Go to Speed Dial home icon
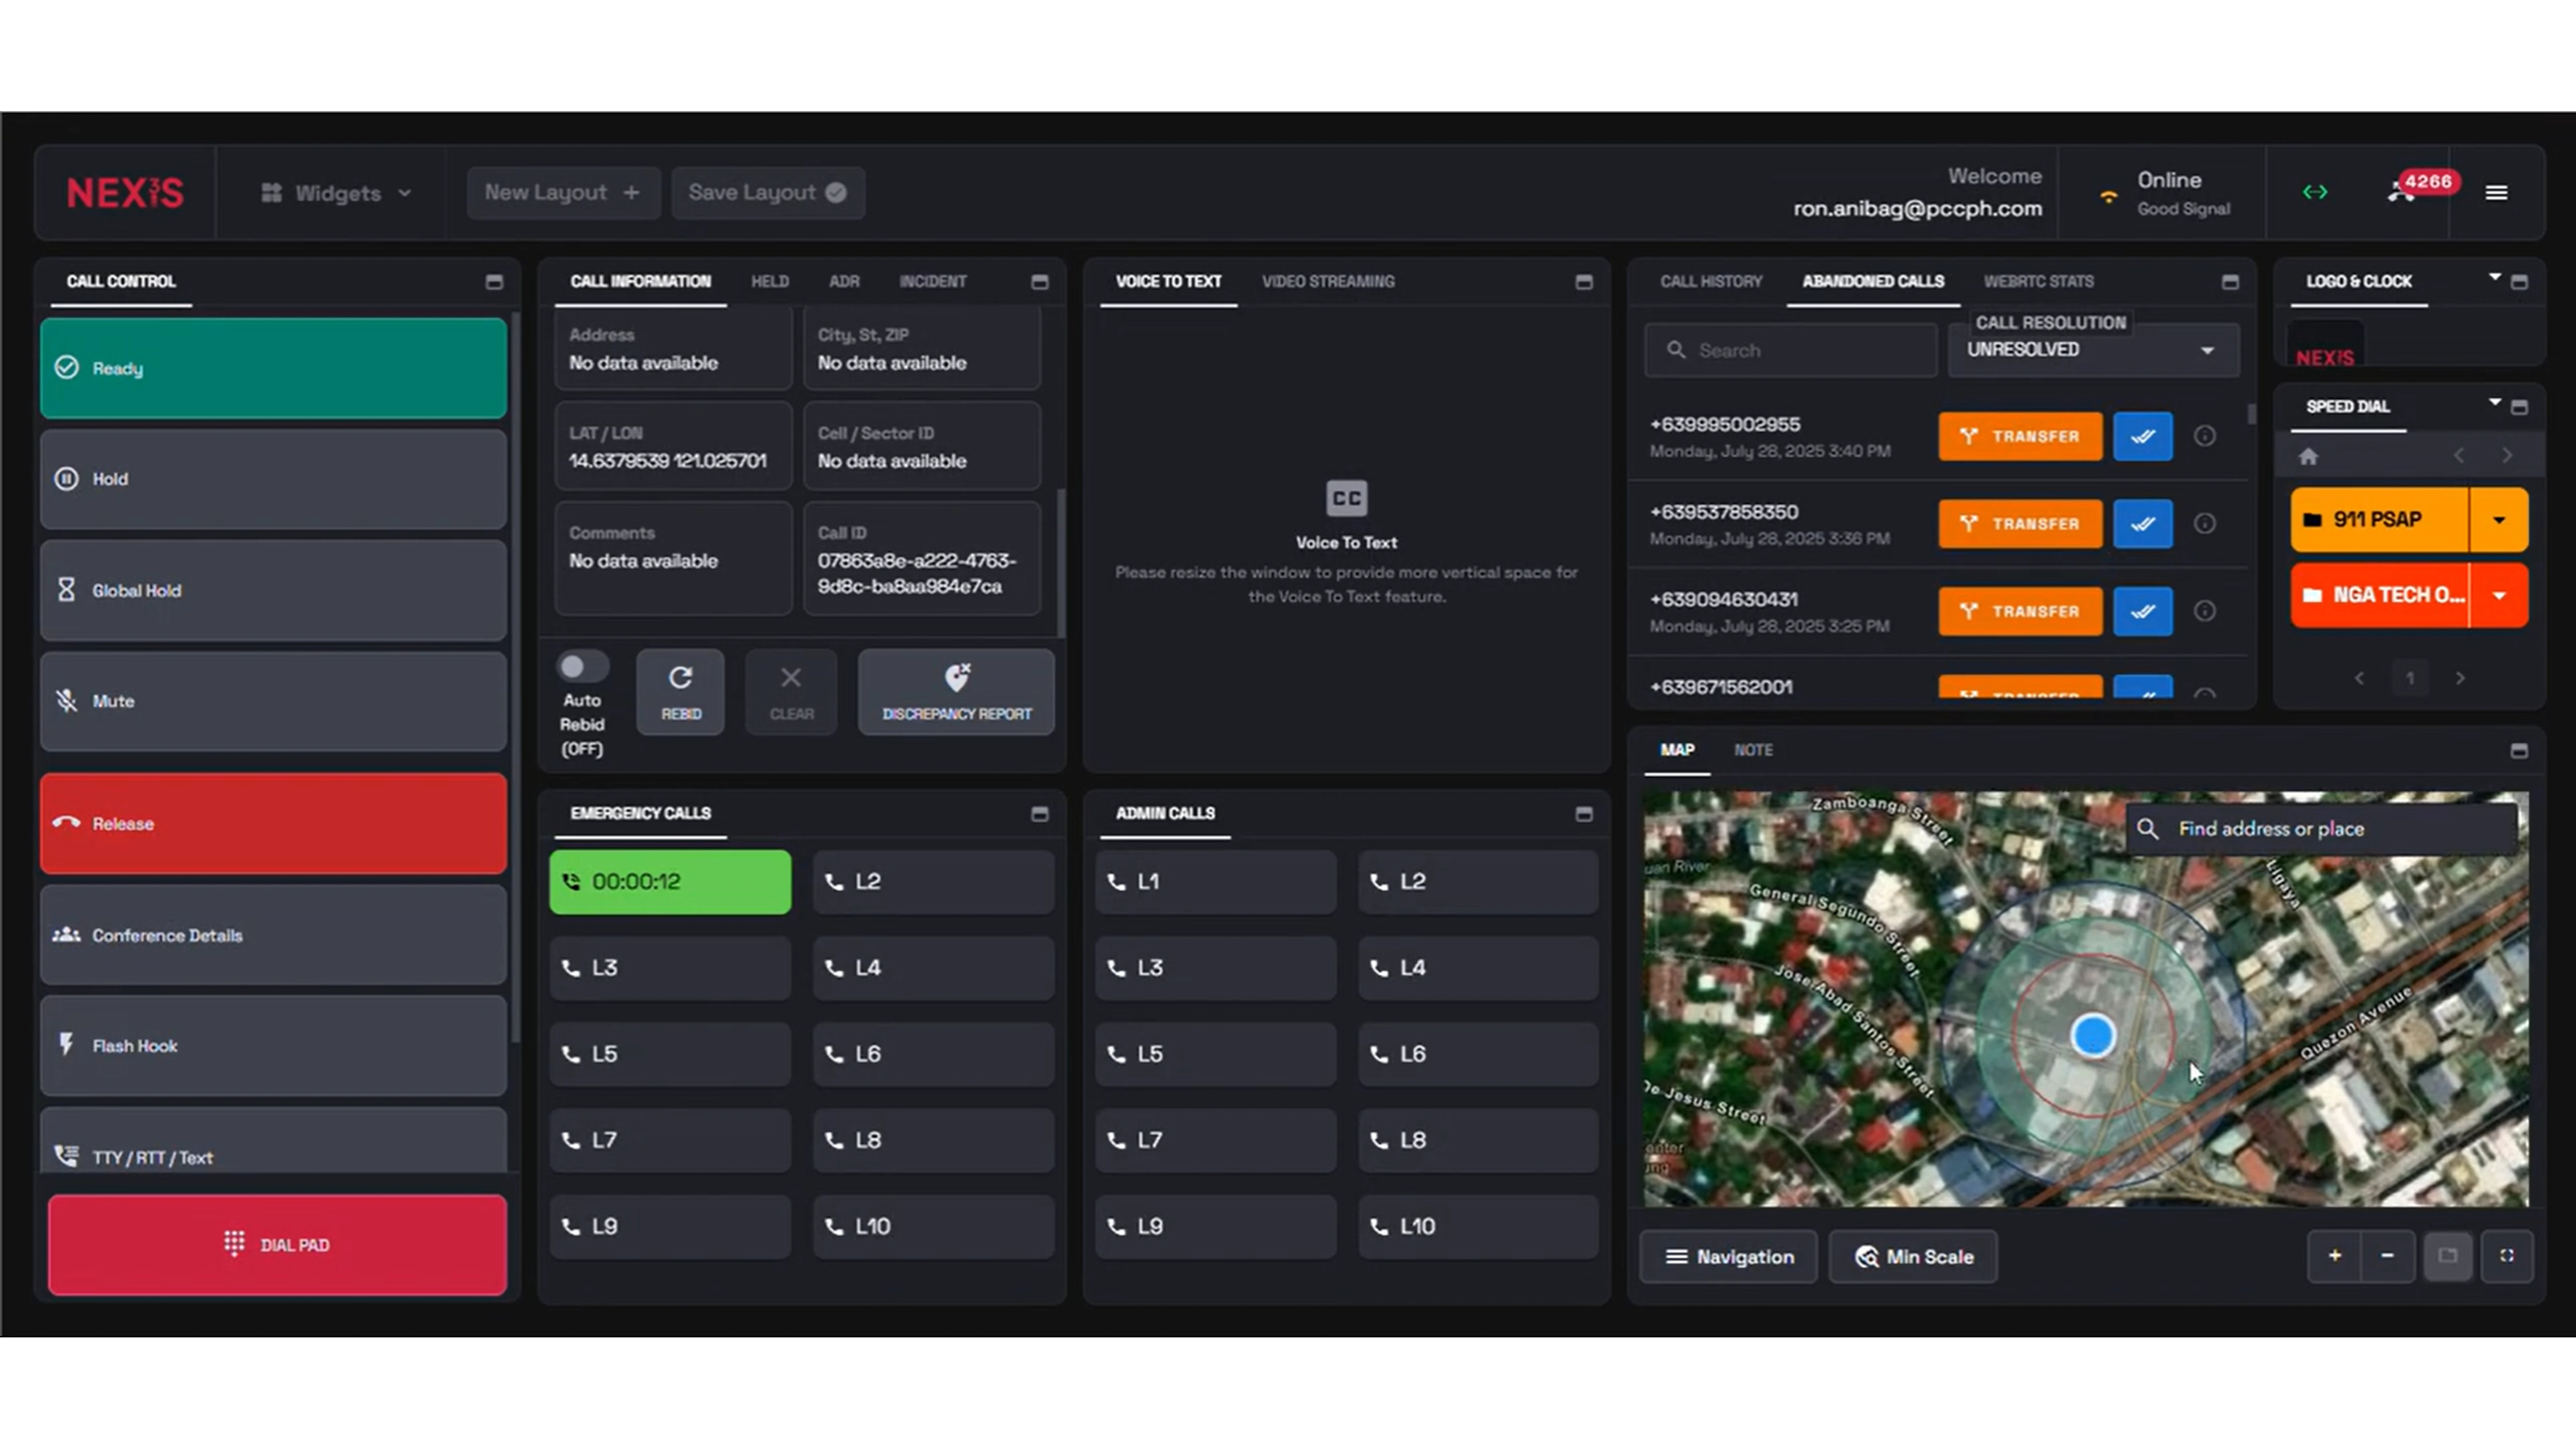Screen dimensions: 2576x1449 coord(2308,456)
